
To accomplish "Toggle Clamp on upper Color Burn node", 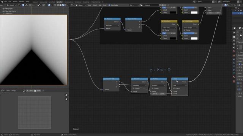I will tap(163, 30).
